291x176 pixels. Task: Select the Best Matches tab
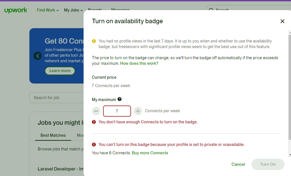coord(53,135)
